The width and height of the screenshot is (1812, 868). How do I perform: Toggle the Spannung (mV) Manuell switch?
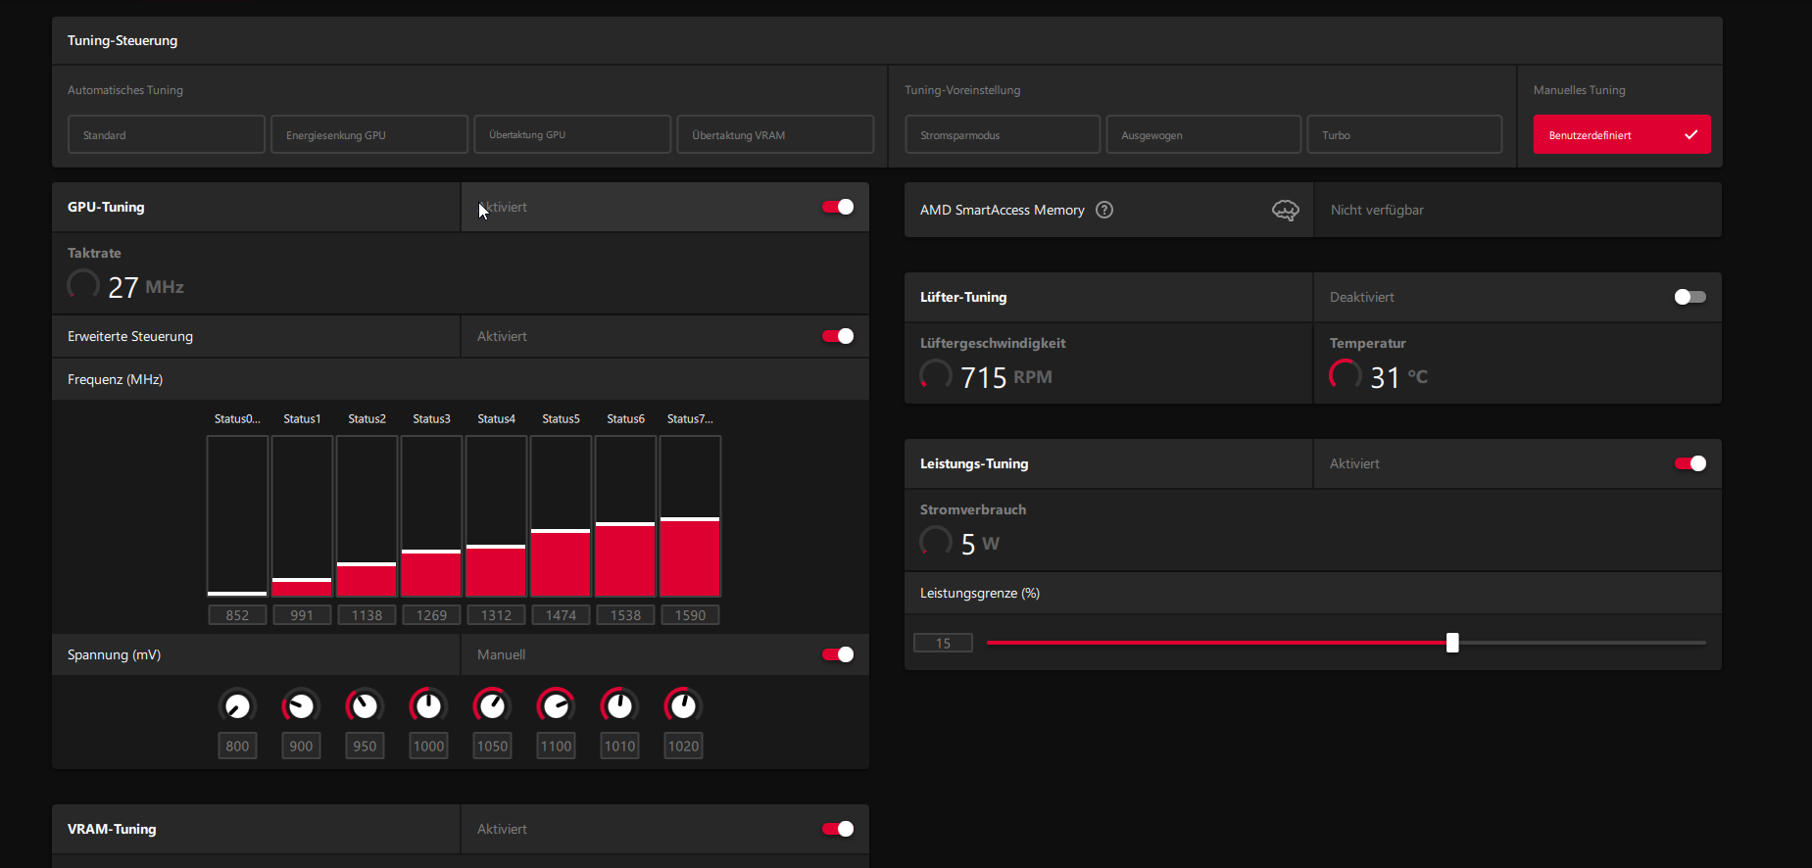point(838,654)
